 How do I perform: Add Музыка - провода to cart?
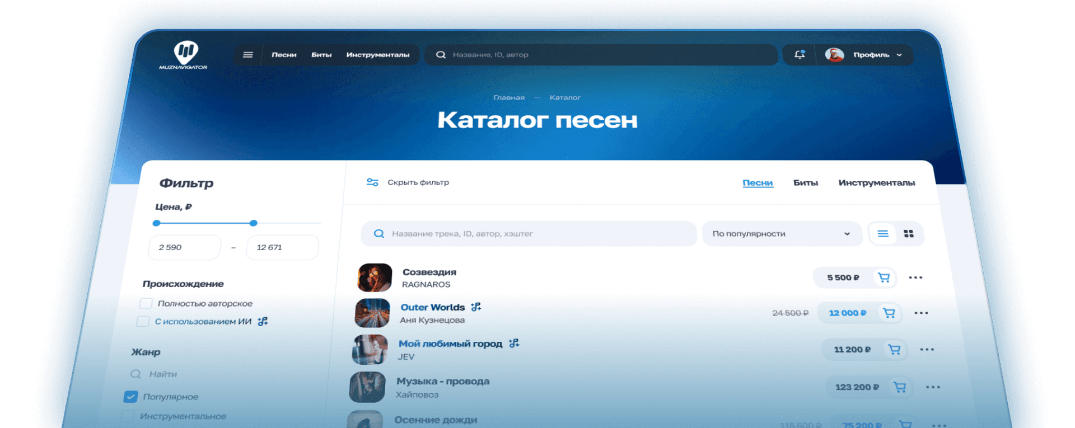tap(900, 387)
